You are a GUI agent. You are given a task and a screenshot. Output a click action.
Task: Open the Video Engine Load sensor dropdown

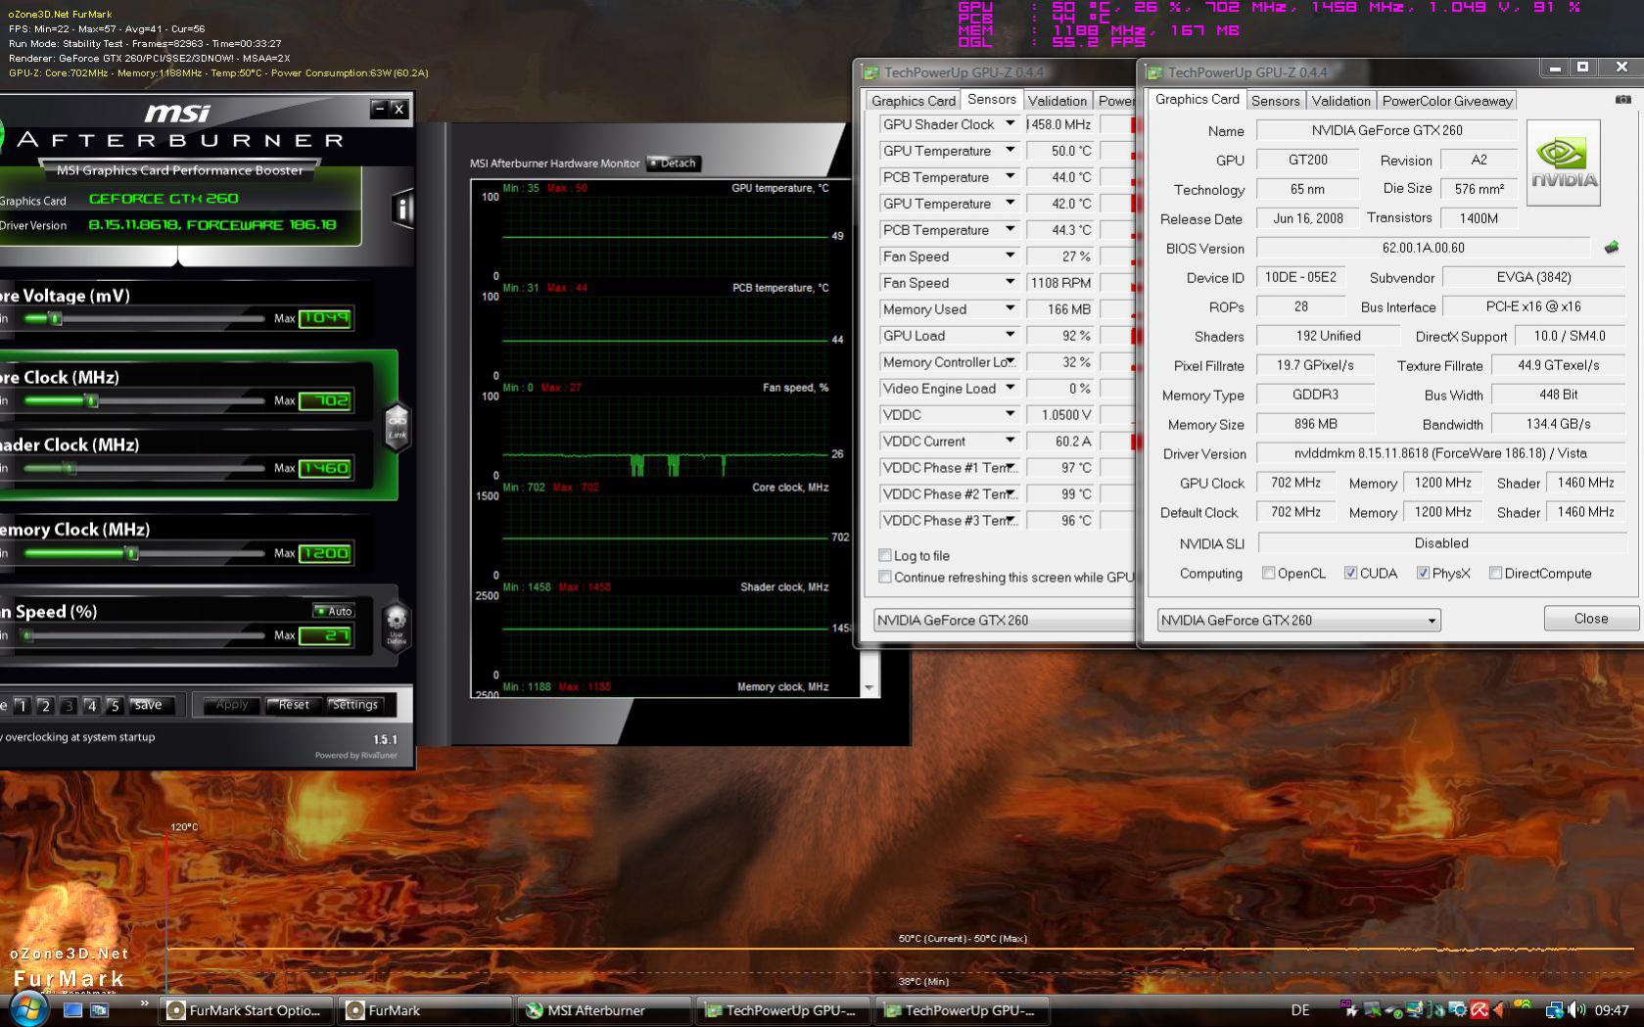(1010, 388)
